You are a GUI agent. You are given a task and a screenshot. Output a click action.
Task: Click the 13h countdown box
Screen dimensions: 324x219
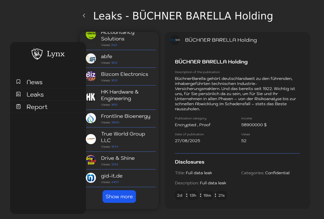point(193,195)
